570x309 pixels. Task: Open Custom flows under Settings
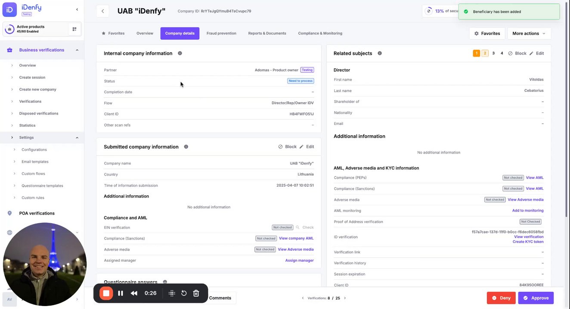33,174
